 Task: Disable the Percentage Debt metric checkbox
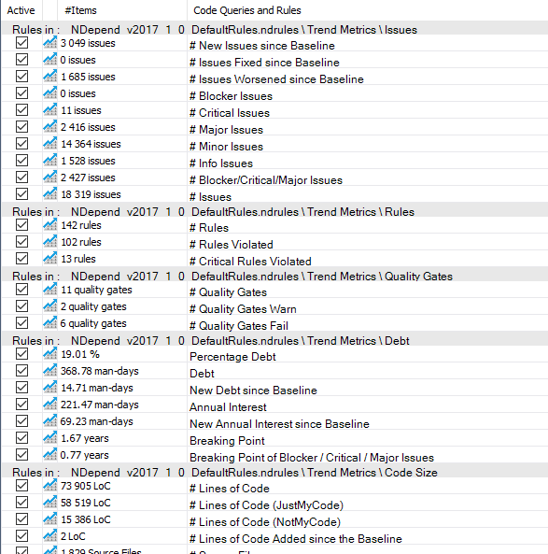pos(21,354)
